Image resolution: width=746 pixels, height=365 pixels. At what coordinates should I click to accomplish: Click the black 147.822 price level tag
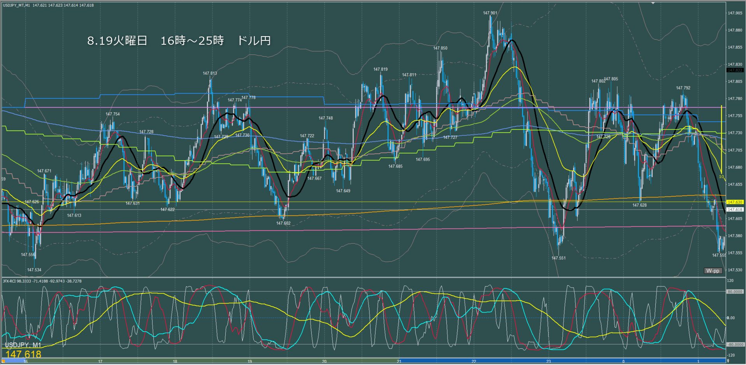pyautogui.click(x=735, y=70)
